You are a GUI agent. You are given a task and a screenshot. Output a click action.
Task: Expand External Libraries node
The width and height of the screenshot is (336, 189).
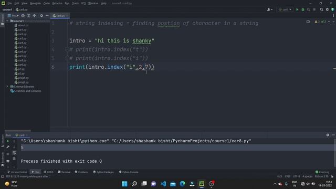click(x=7, y=87)
